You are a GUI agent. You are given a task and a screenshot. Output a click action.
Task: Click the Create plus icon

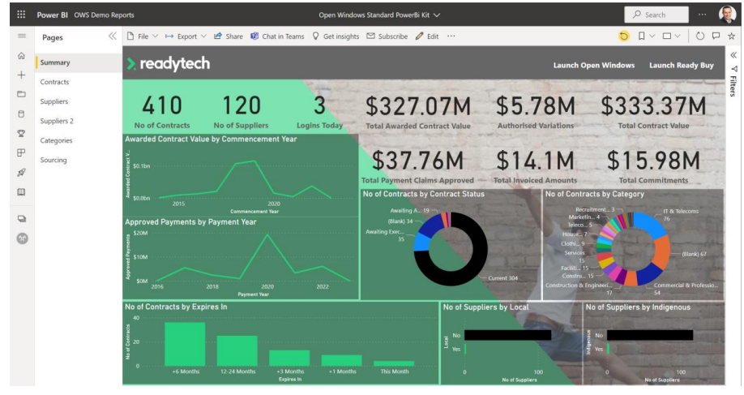[21, 75]
